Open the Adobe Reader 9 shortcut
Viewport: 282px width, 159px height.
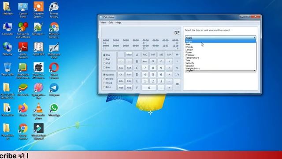coord(23,50)
